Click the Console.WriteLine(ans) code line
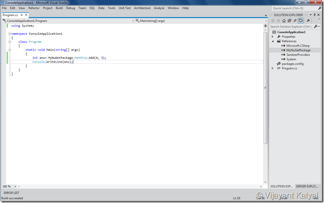 pyautogui.click(x=53, y=62)
